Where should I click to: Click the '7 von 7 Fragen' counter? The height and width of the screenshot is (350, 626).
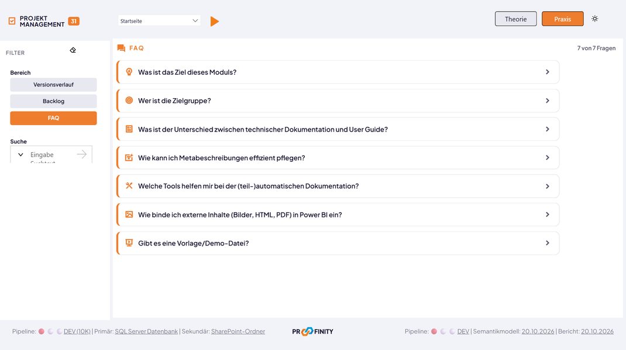597,48
